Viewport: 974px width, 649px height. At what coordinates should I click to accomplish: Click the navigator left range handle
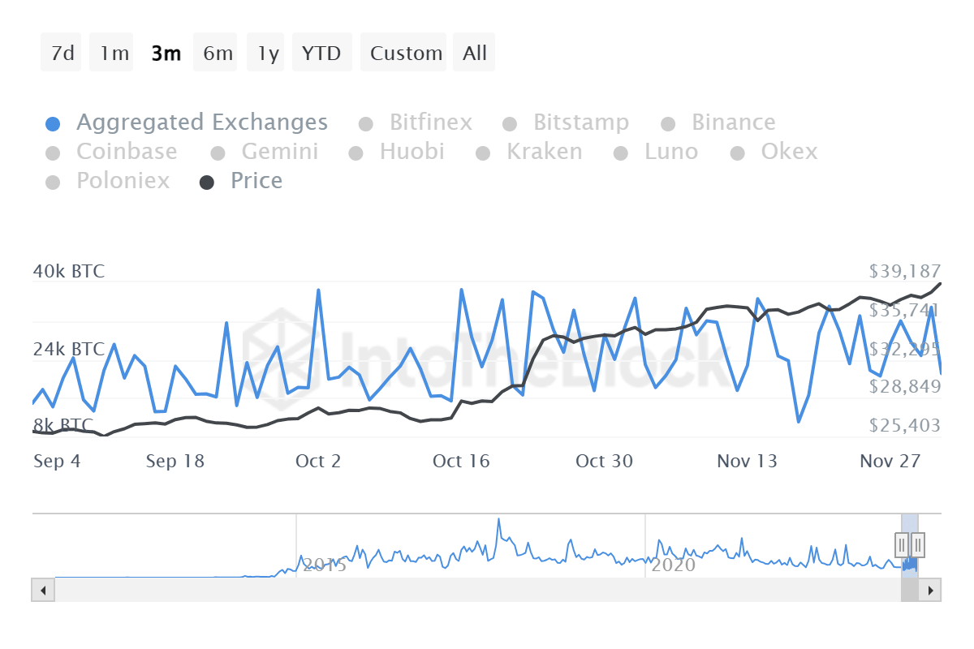[x=902, y=544]
